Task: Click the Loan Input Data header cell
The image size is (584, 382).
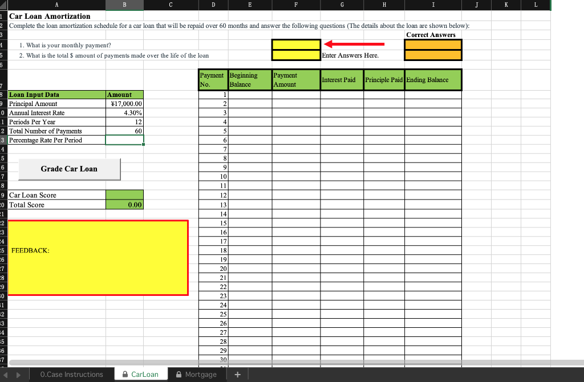Action: (x=56, y=95)
